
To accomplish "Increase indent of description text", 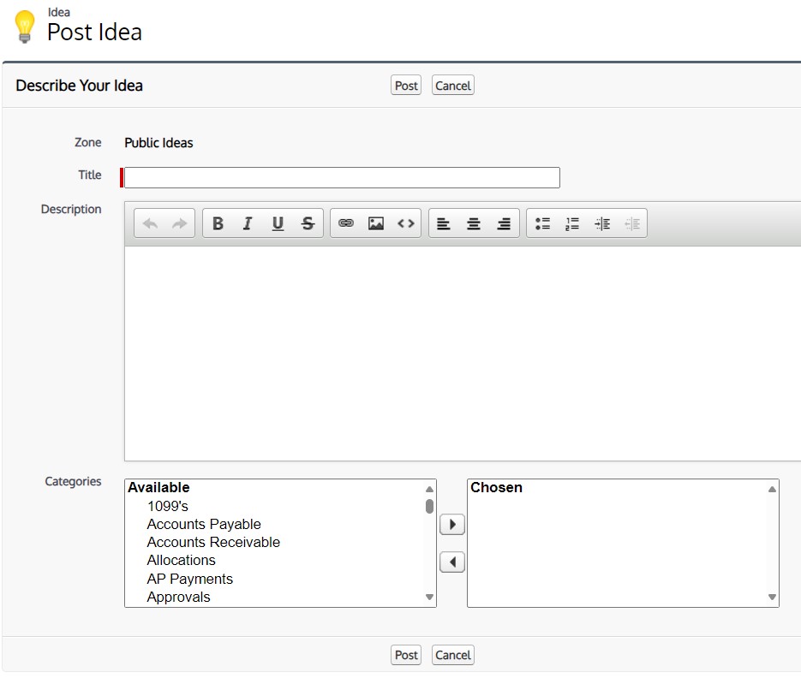I will (x=602, y=223).
